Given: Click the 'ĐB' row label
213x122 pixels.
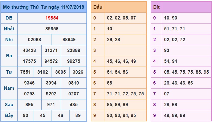Looking at the screenshot, I should click(9, 18).
